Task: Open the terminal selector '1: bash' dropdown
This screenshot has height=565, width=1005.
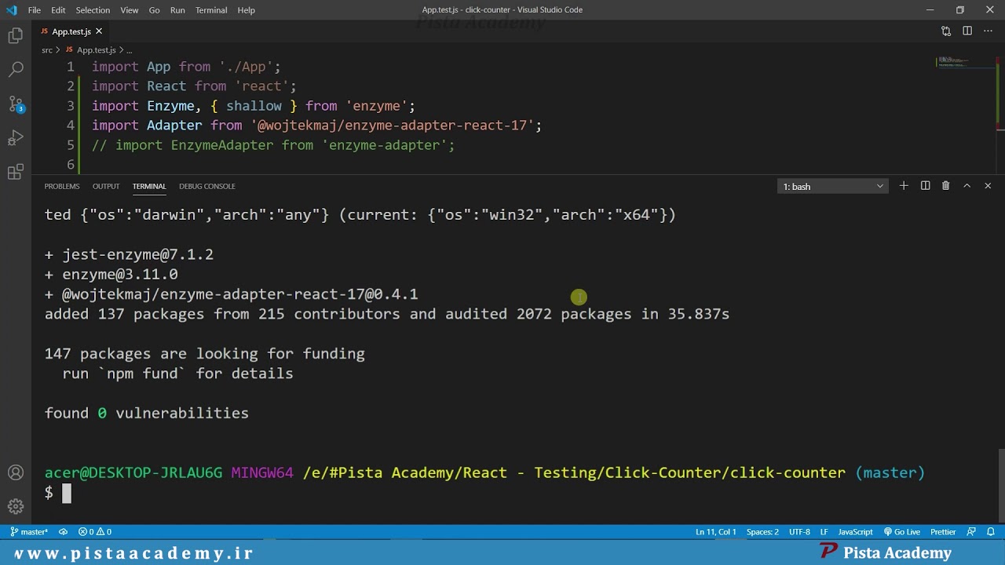Action: point(833,186)
